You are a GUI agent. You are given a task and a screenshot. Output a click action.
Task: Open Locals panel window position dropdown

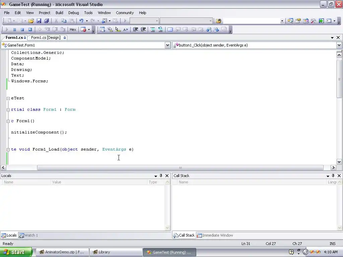pyautogui.click(x=155, y=176)
